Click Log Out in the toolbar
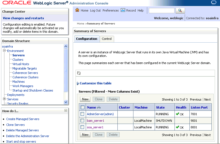The height and width of the screenshot is (144, 220). 95,10
